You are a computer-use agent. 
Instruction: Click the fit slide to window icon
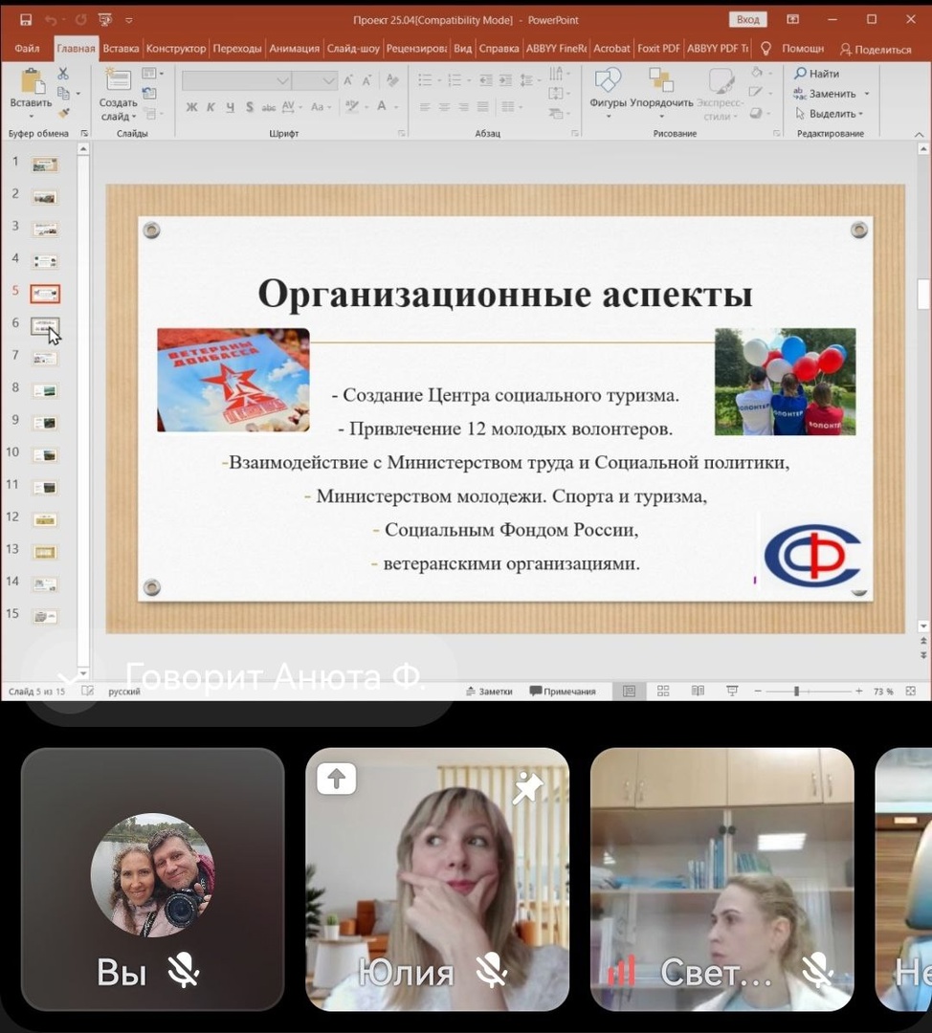click(911, 692)
